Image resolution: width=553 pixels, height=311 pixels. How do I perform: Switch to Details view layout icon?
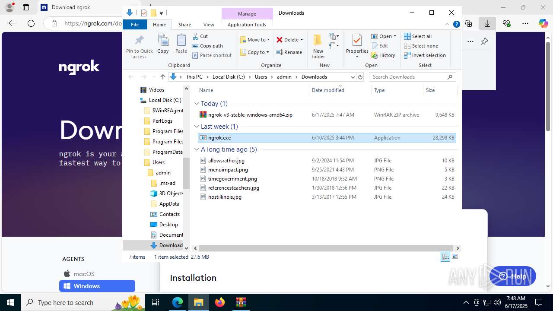(x=445, y=257)
